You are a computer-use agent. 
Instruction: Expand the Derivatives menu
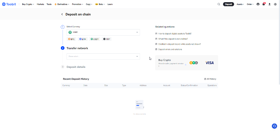[x=62, y=4]
